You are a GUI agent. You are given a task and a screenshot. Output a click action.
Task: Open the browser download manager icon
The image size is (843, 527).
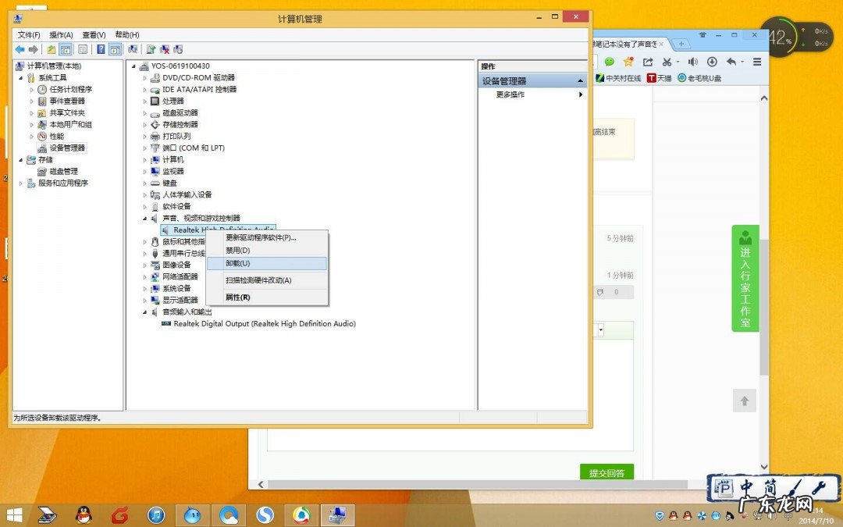click(712, 62)
